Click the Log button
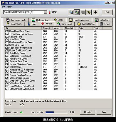Screen dimensions: 116x122 point(104,112)
